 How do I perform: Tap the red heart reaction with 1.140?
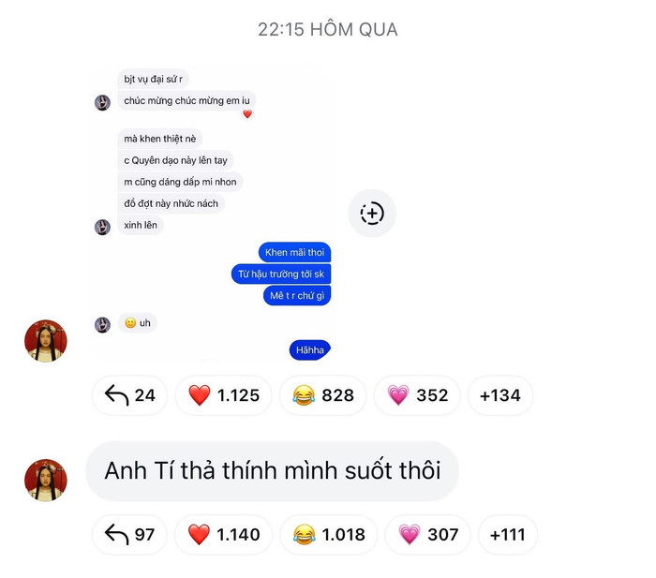pos(223,535)
